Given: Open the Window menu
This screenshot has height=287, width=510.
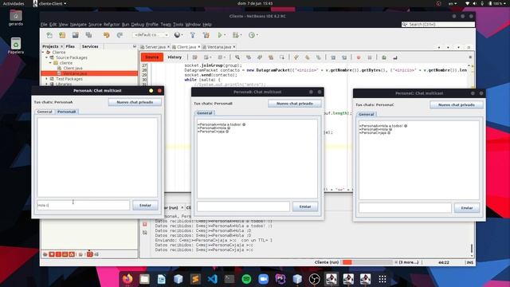Looking at the screenshot, I should [193, 25].
